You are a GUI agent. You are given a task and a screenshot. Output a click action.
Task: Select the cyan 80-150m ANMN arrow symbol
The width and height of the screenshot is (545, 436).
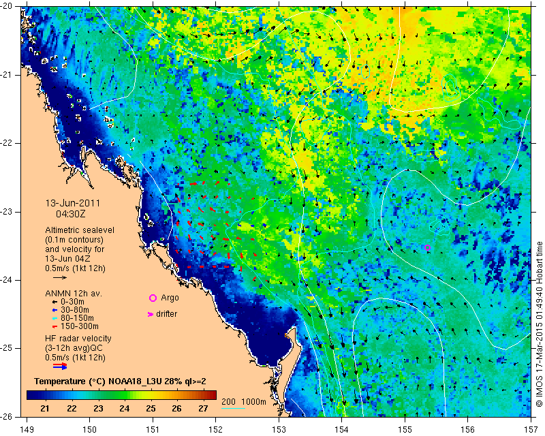(54, 318)
